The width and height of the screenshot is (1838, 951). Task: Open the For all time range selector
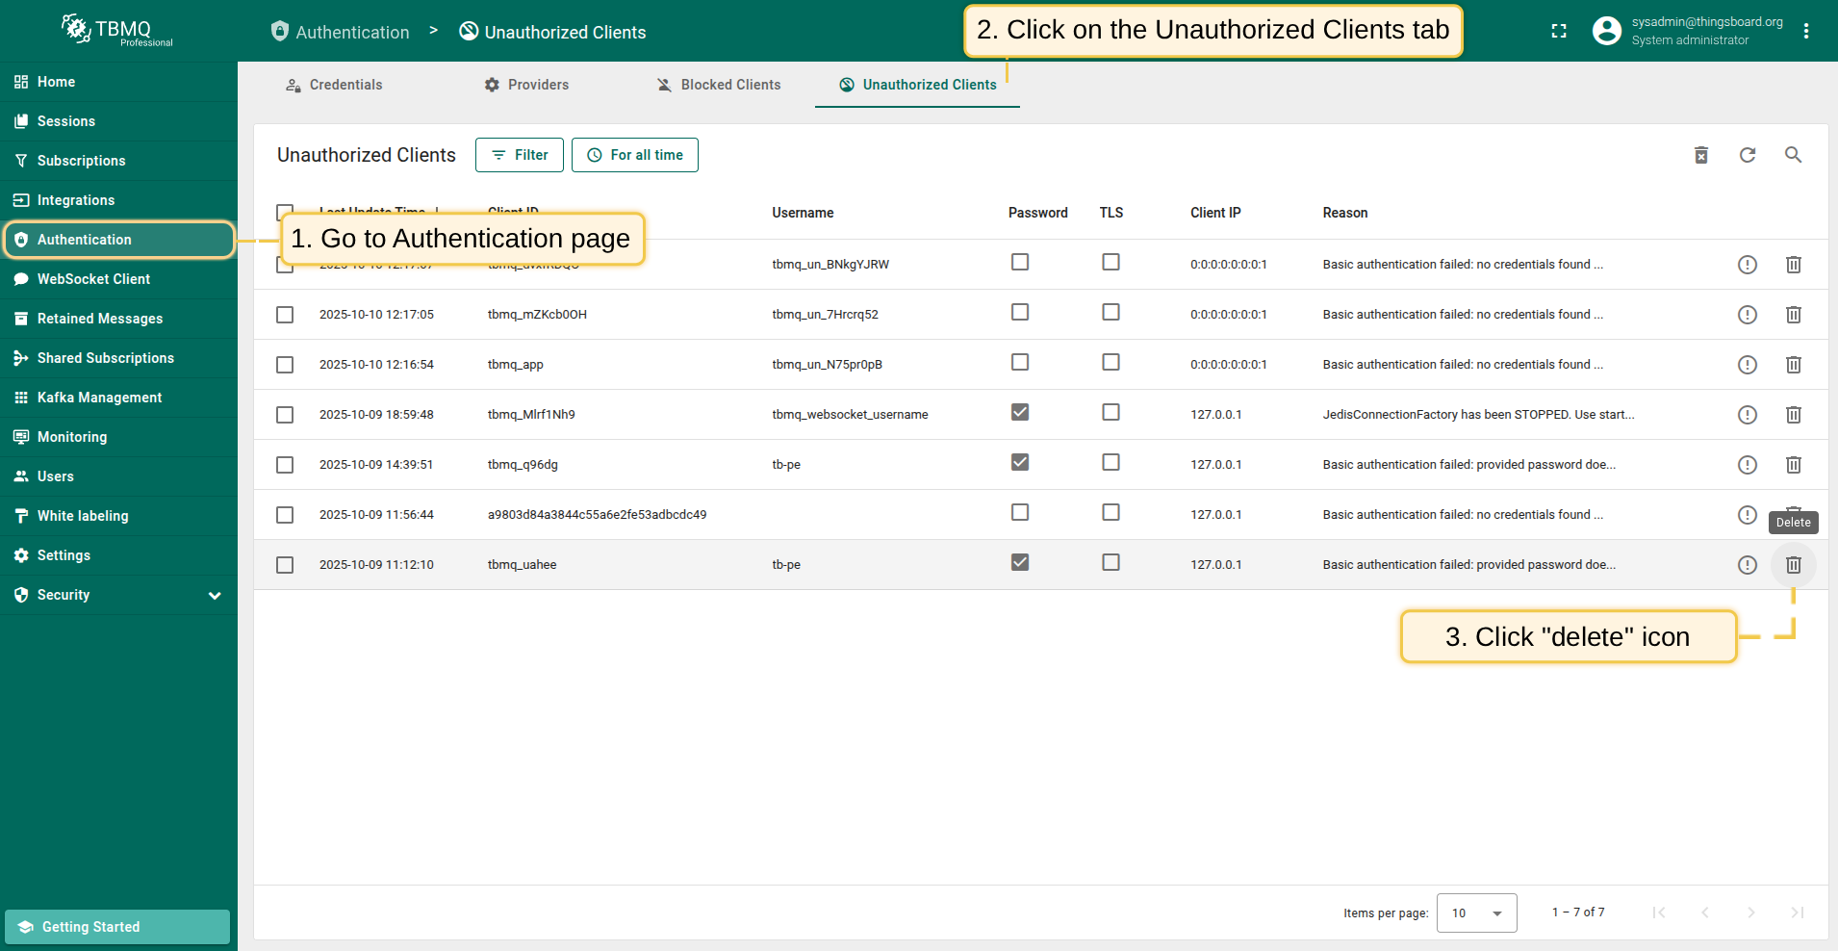point(635,155)
